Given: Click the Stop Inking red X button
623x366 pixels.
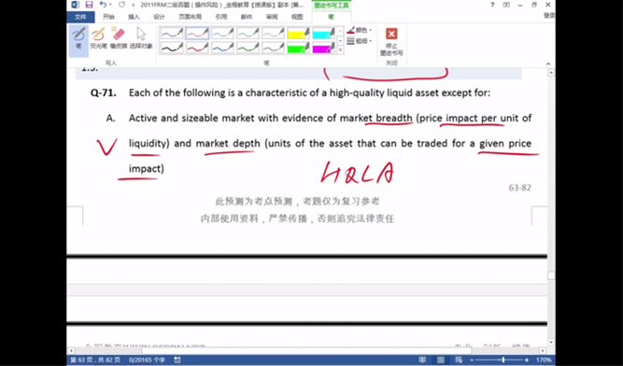Looking at the screenshot, I should (x=391, y=42).
